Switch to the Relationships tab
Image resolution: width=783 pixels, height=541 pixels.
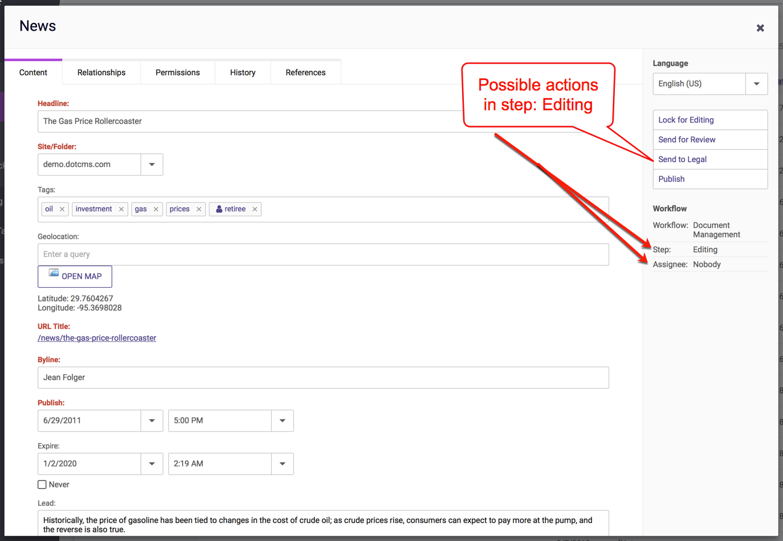(102, 73)
